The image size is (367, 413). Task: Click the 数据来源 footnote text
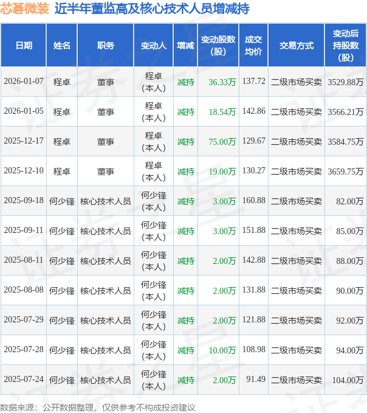coord(98,408)
